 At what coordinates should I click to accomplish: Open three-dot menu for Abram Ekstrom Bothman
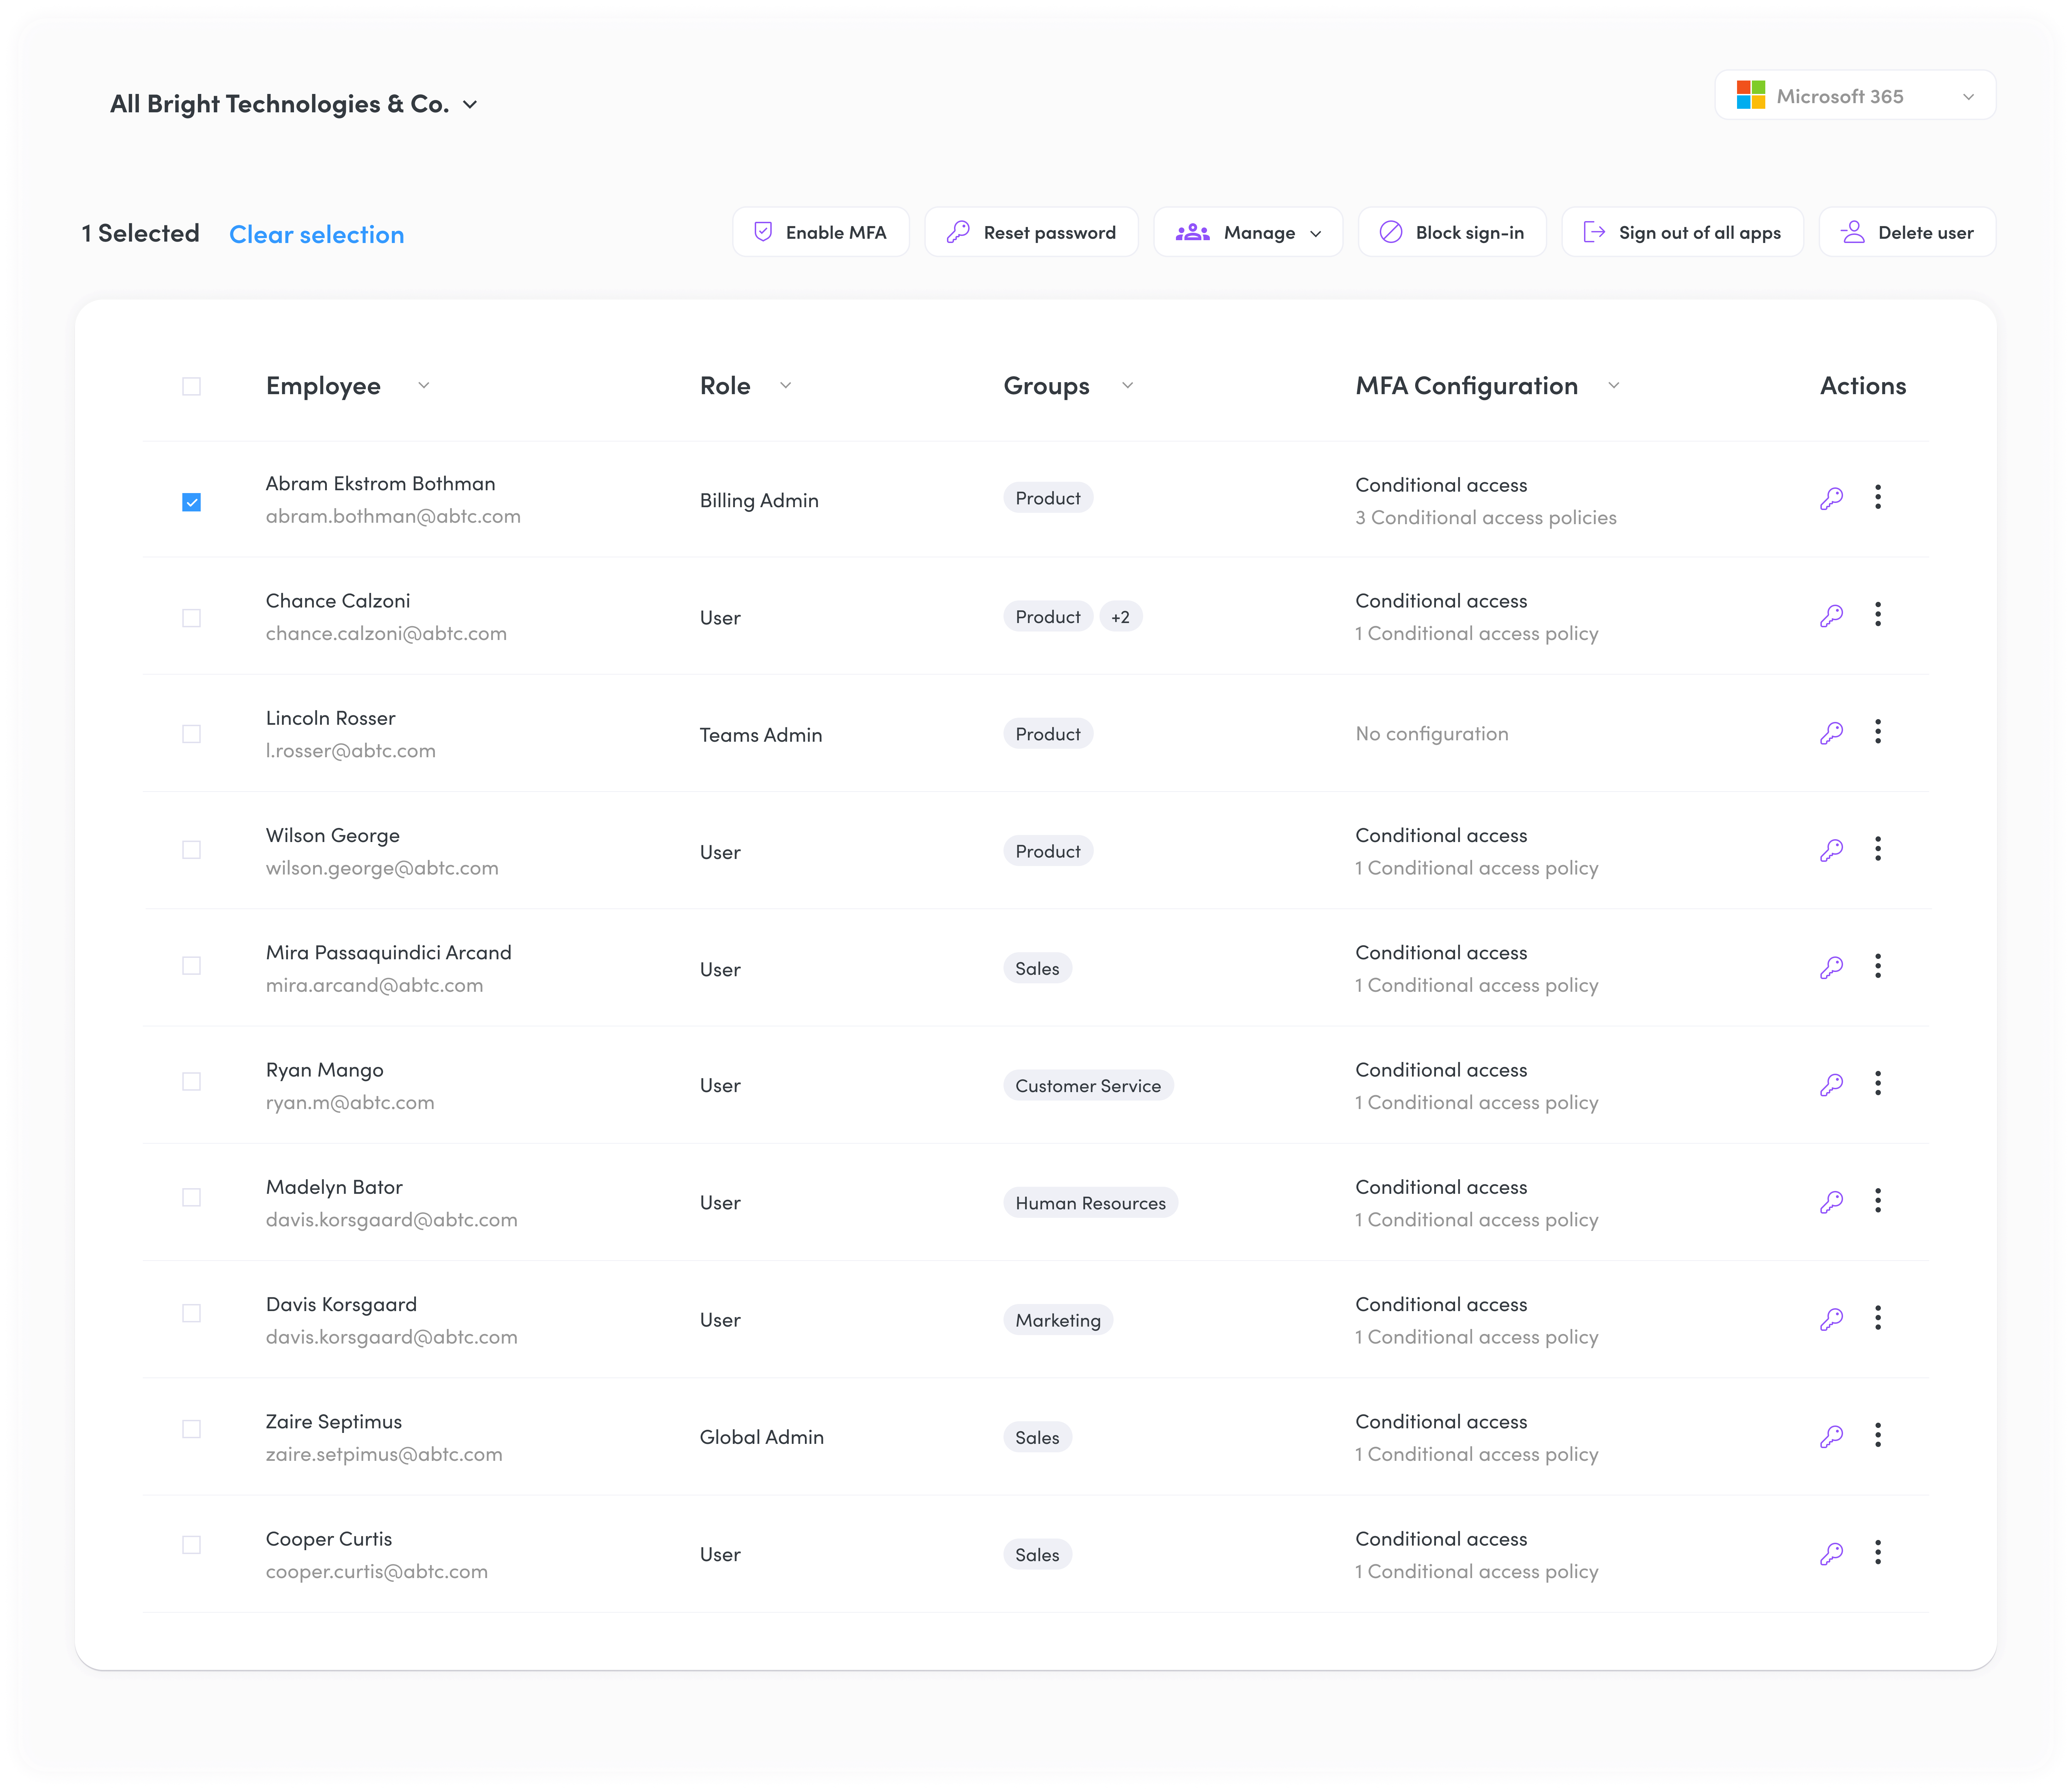click(x=1878, y=497)
